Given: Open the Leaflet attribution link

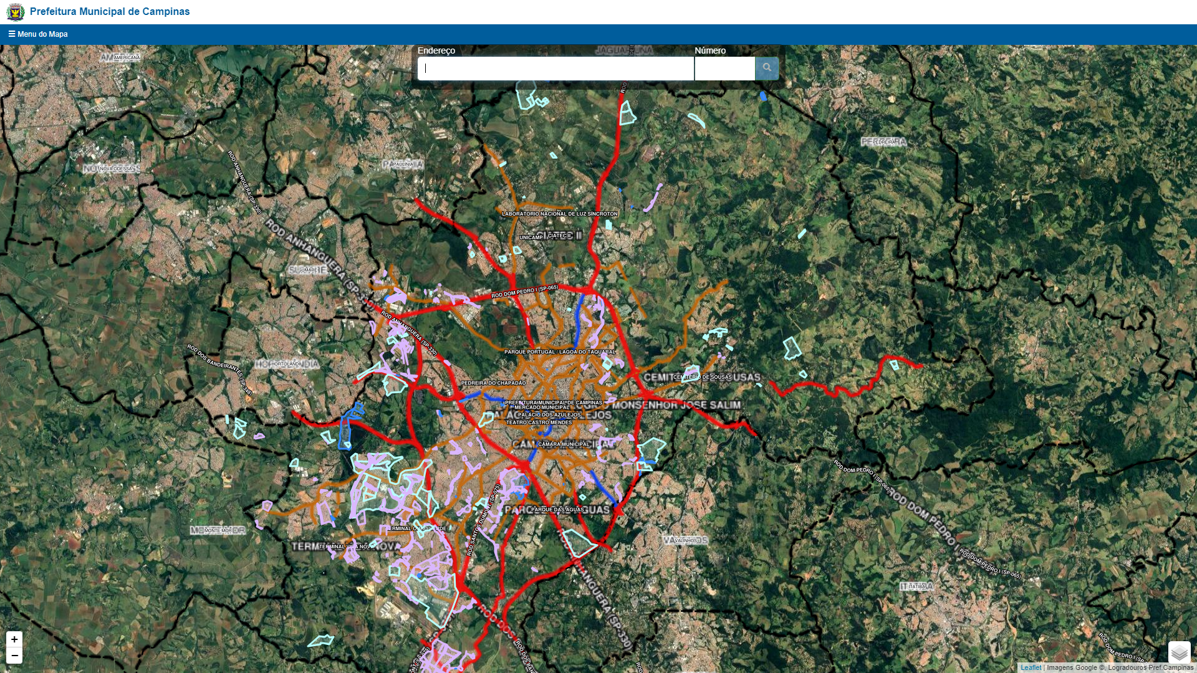Looking at the screenshot, I should point(1031,667).
